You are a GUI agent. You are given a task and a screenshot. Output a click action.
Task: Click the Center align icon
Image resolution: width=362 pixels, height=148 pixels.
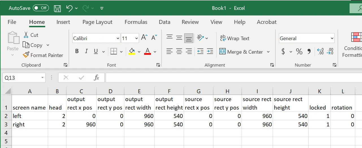point(179,51)
